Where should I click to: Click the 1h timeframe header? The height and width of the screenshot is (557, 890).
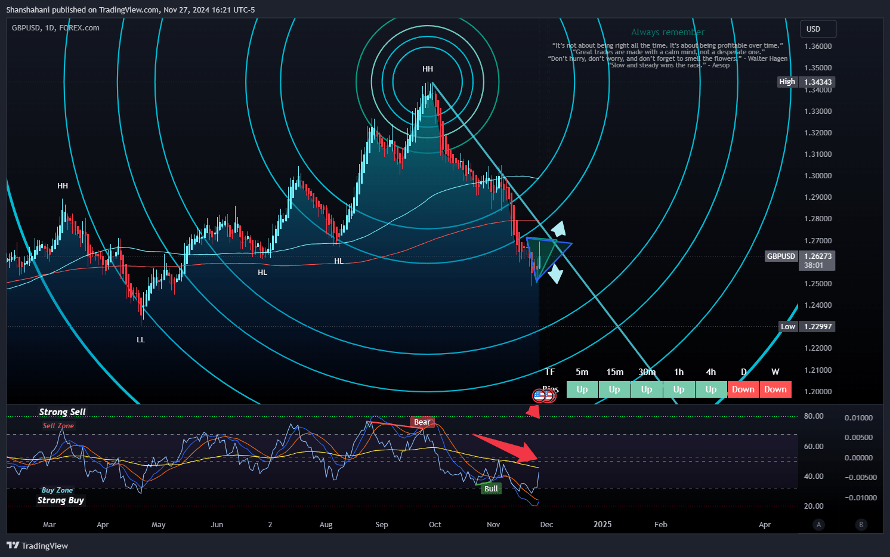pos(679,372)
